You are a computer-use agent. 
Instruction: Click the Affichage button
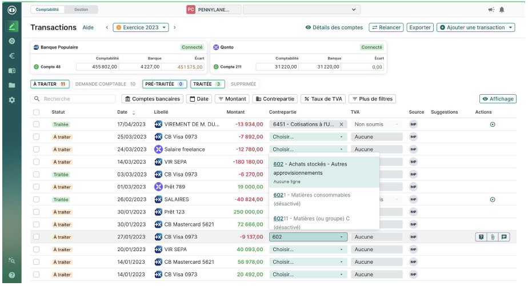pyautogui.click(x=498, y=99)
